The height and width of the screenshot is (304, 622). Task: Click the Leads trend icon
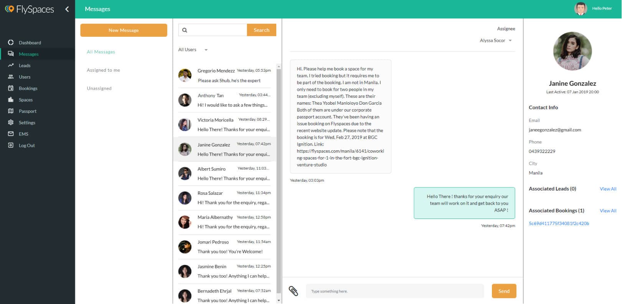(11, 66)
